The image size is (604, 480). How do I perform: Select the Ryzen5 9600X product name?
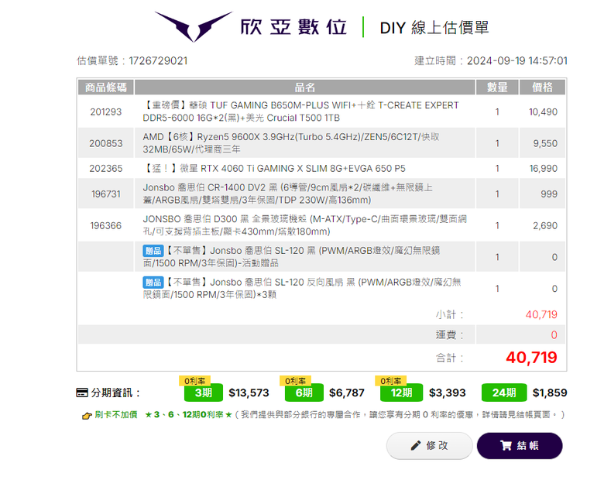(x=291, y=143)
